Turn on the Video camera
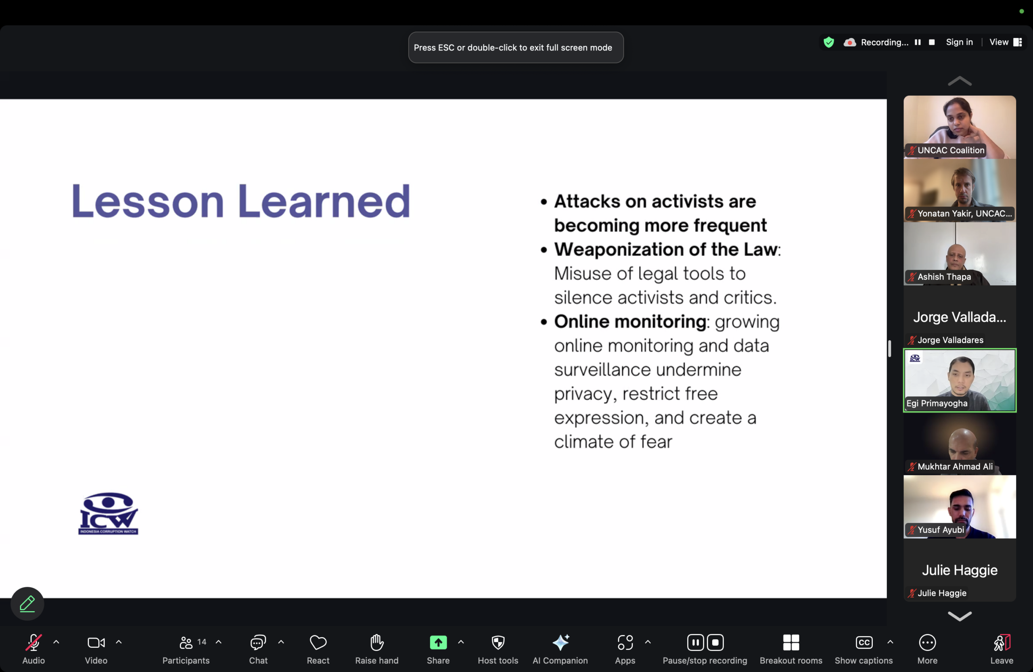This screenshot has height=672, width=1033. tap(96, 643)
